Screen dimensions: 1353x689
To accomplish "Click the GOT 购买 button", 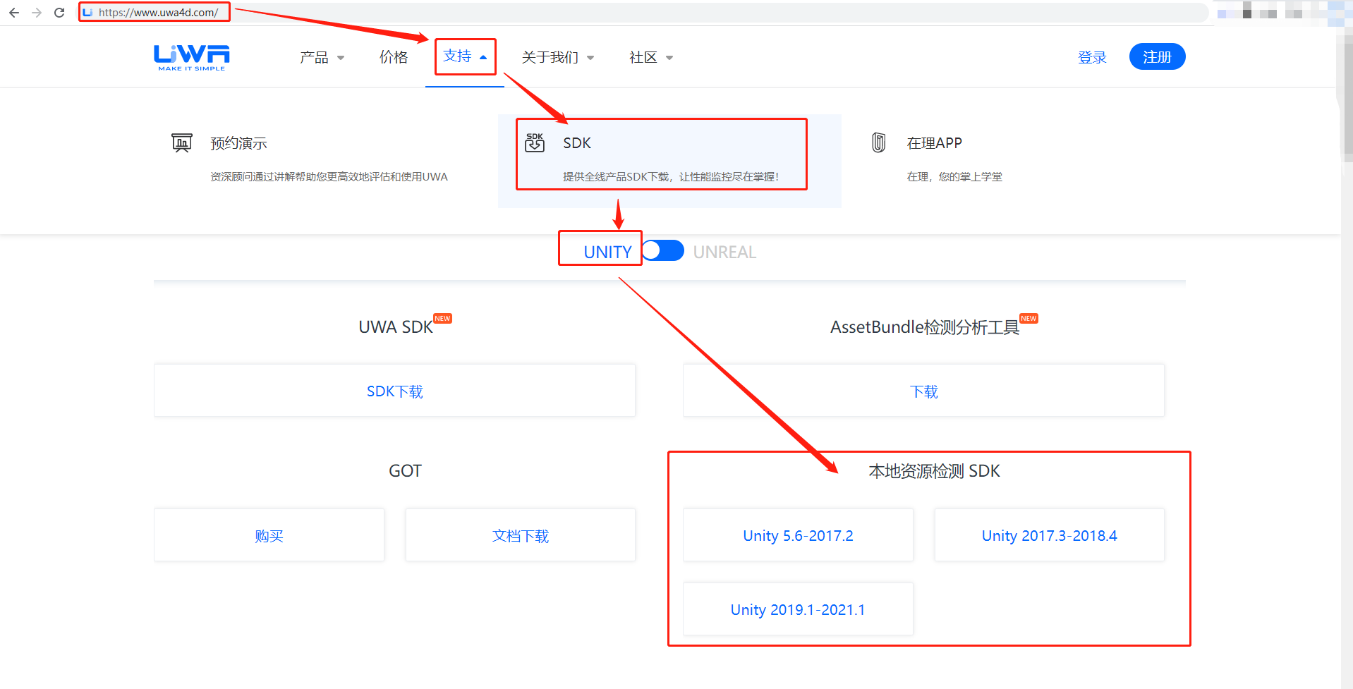I will (x=269, y=535).
